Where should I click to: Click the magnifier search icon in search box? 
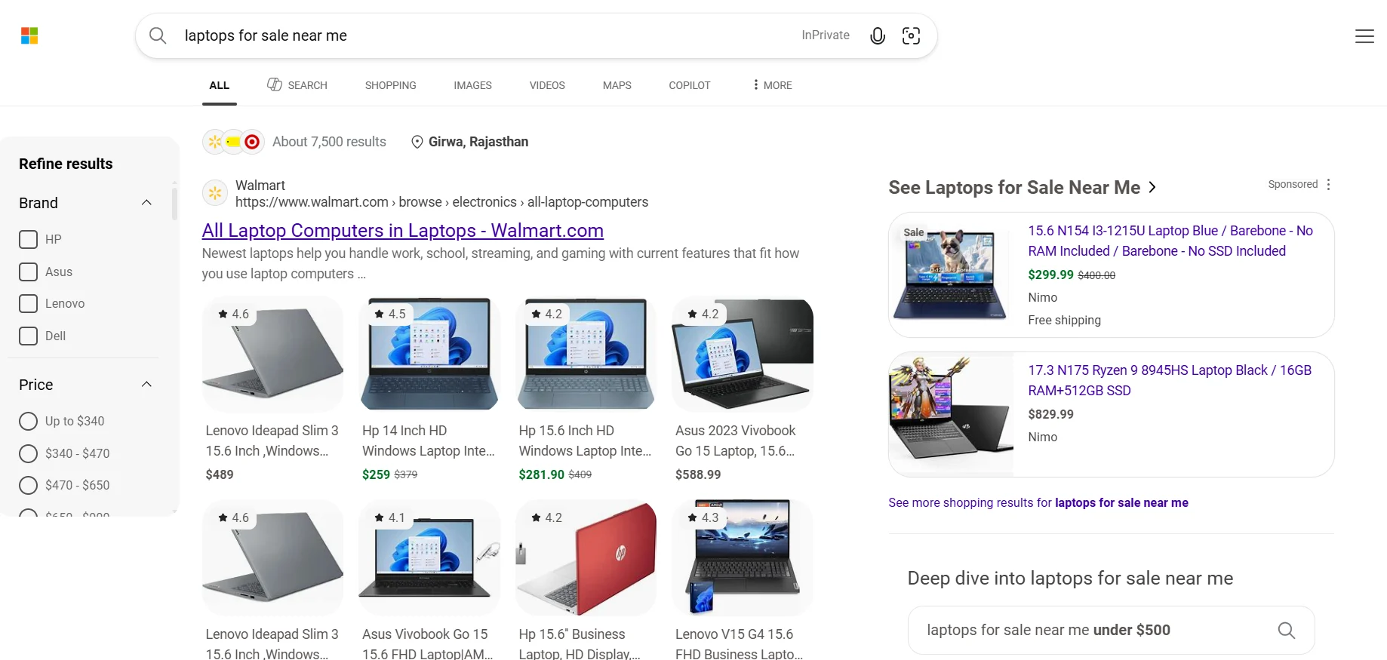158,35
